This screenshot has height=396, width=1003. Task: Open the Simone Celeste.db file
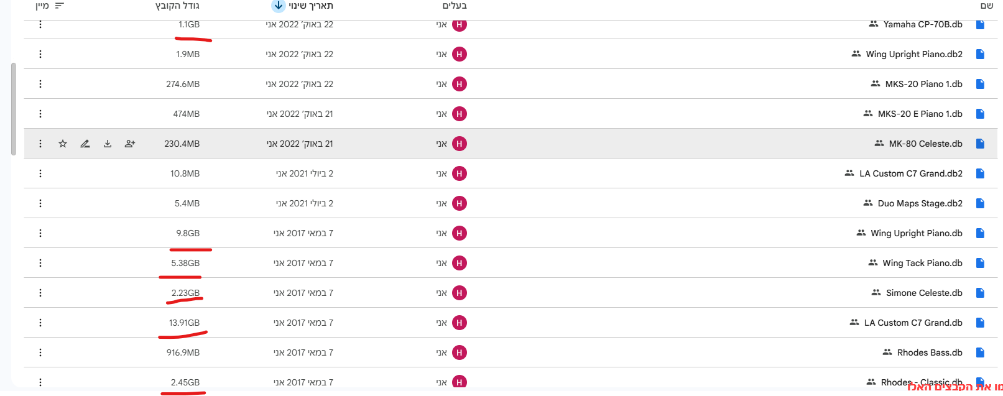pyautogui.click(x=924, y=293)
